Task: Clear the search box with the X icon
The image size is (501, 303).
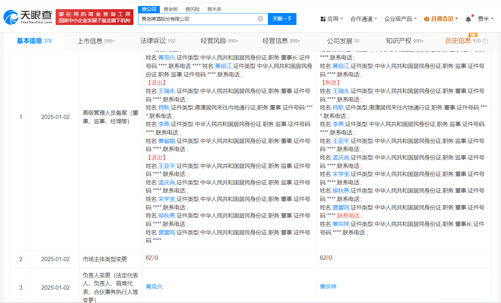Action: pos(260,19)
